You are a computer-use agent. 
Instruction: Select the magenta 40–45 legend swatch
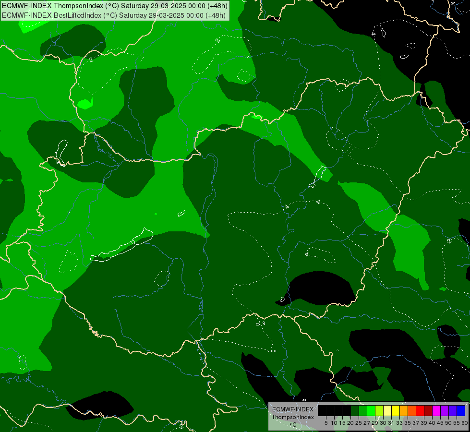point(436,410)
